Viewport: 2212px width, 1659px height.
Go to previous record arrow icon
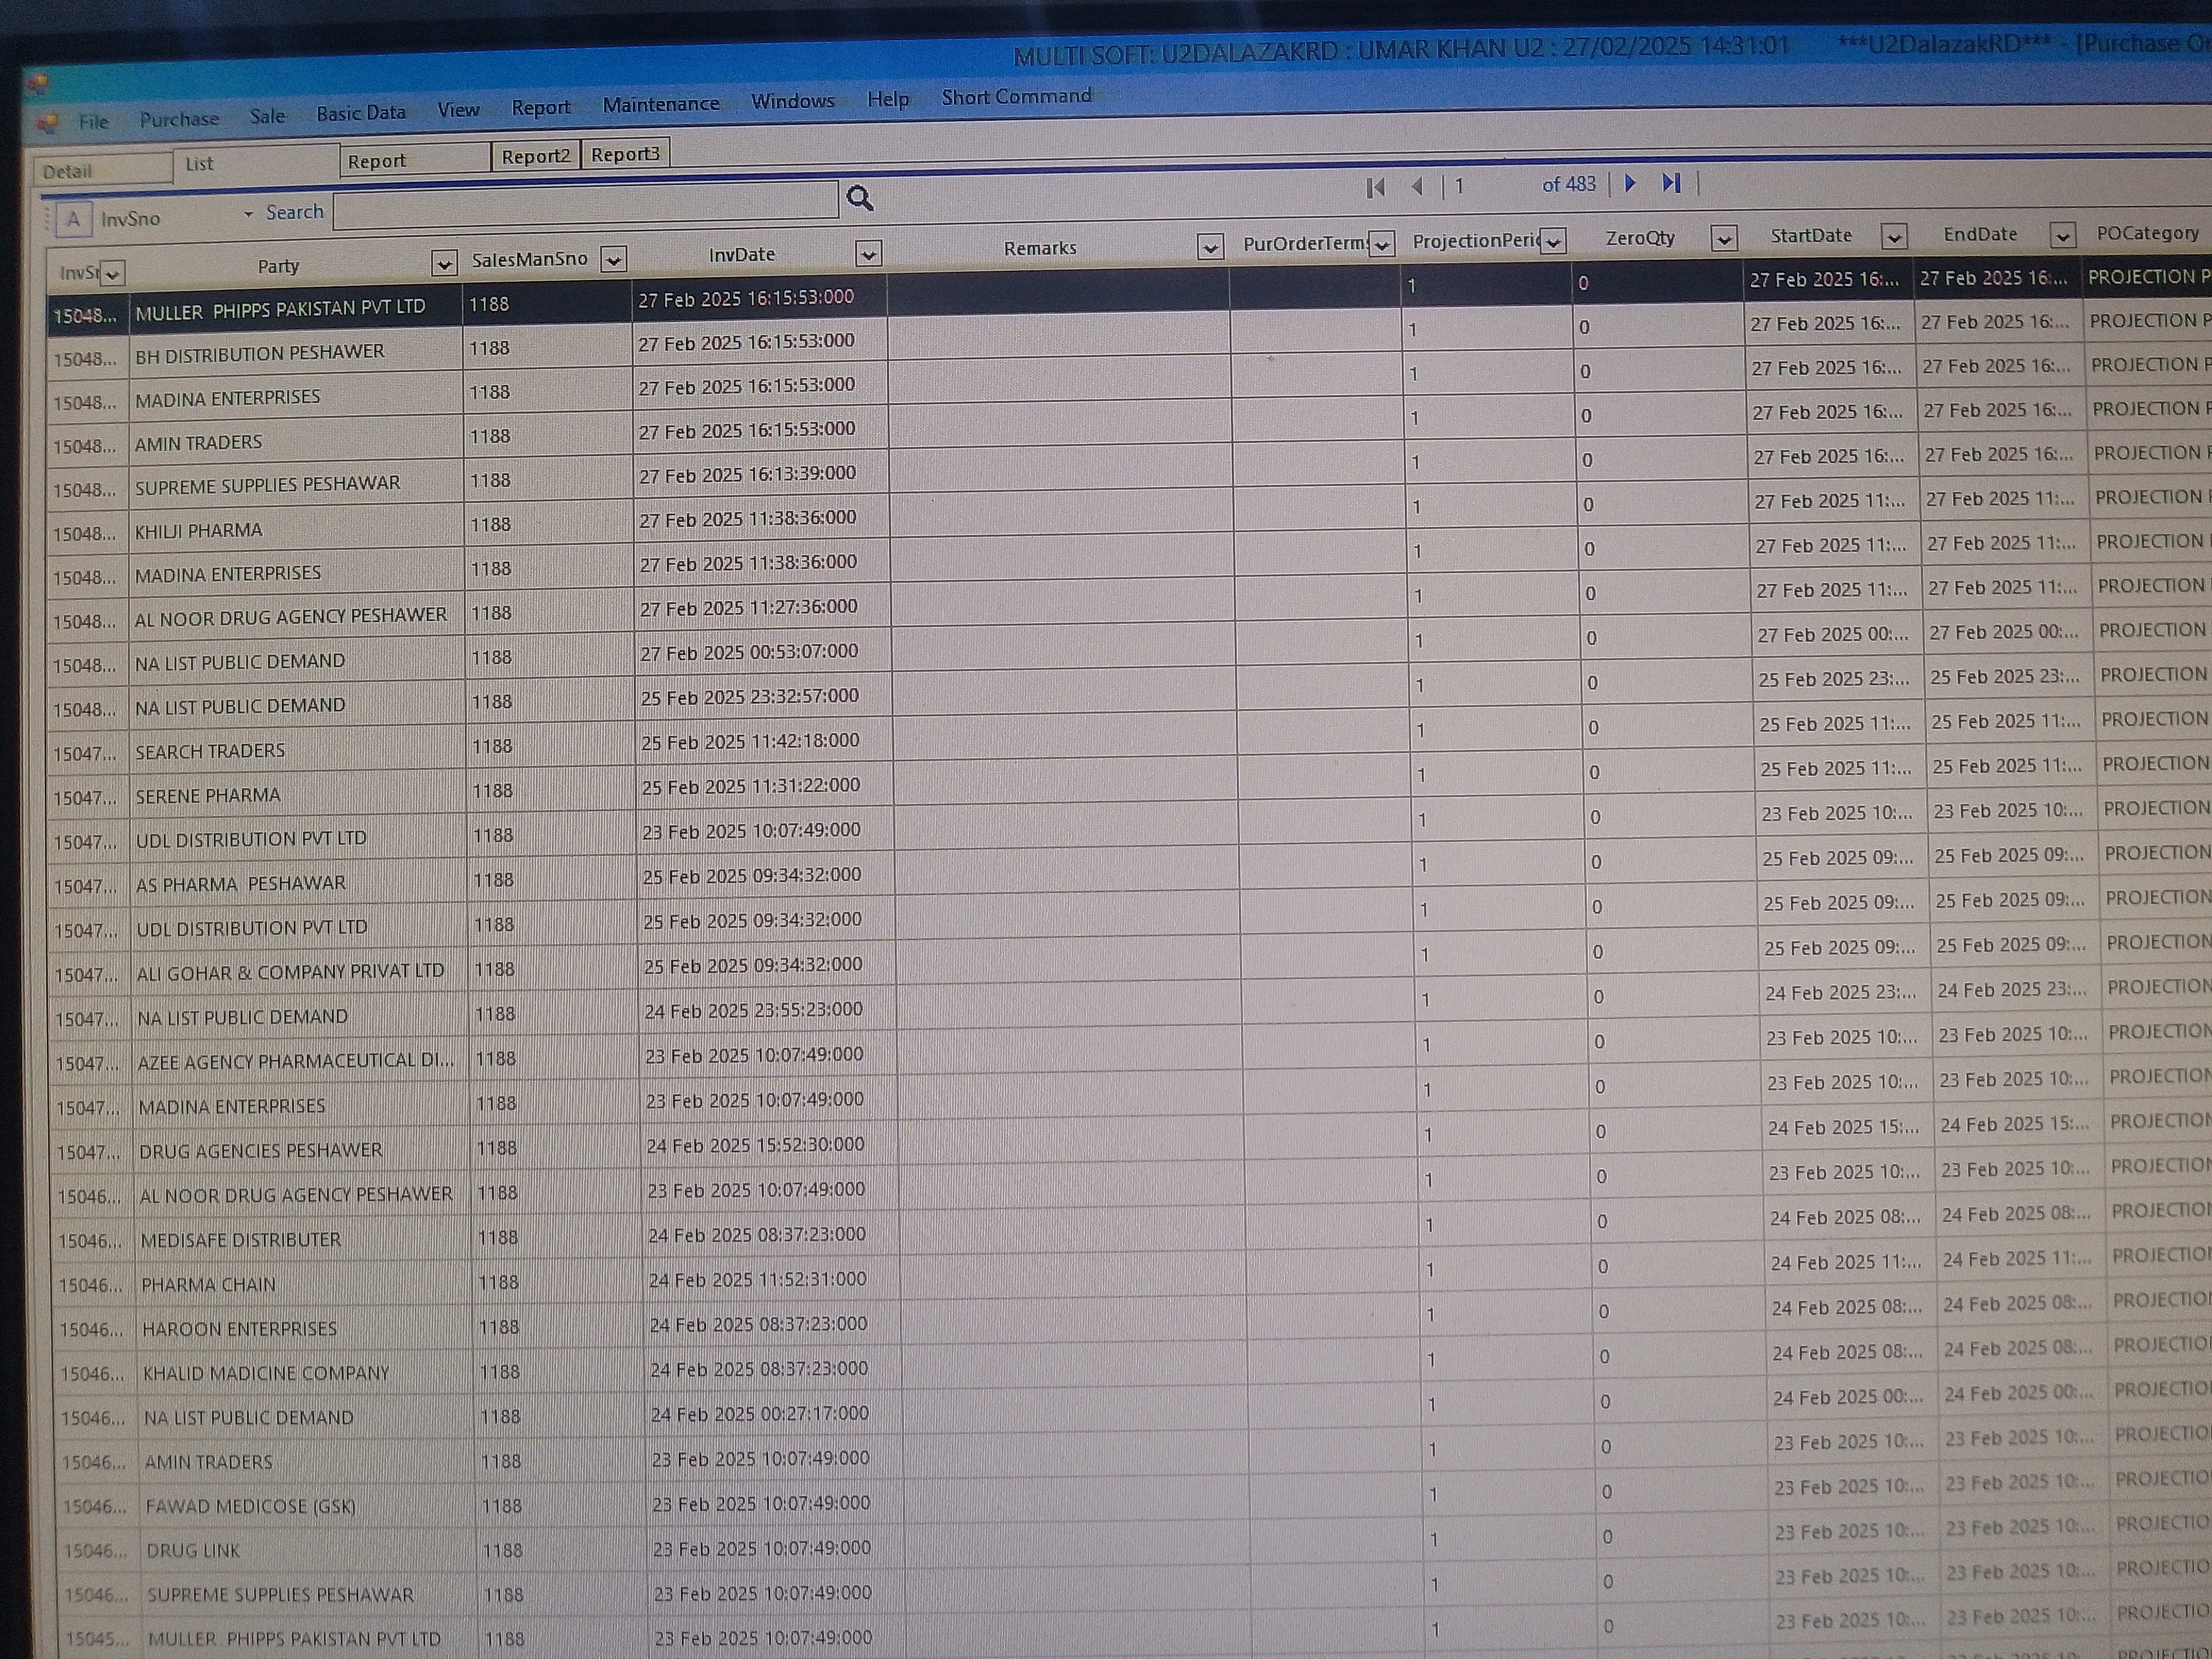point(1417,186)
